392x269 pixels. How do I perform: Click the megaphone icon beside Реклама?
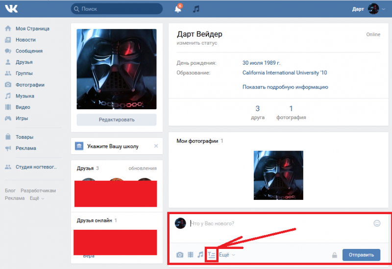(8, 148)
